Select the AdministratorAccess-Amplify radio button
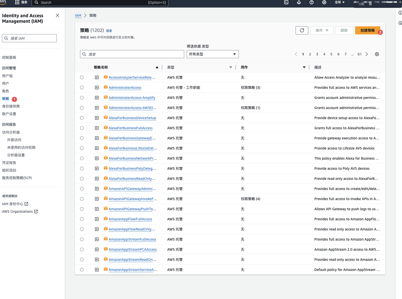The image size is (402, 299). 82,98
